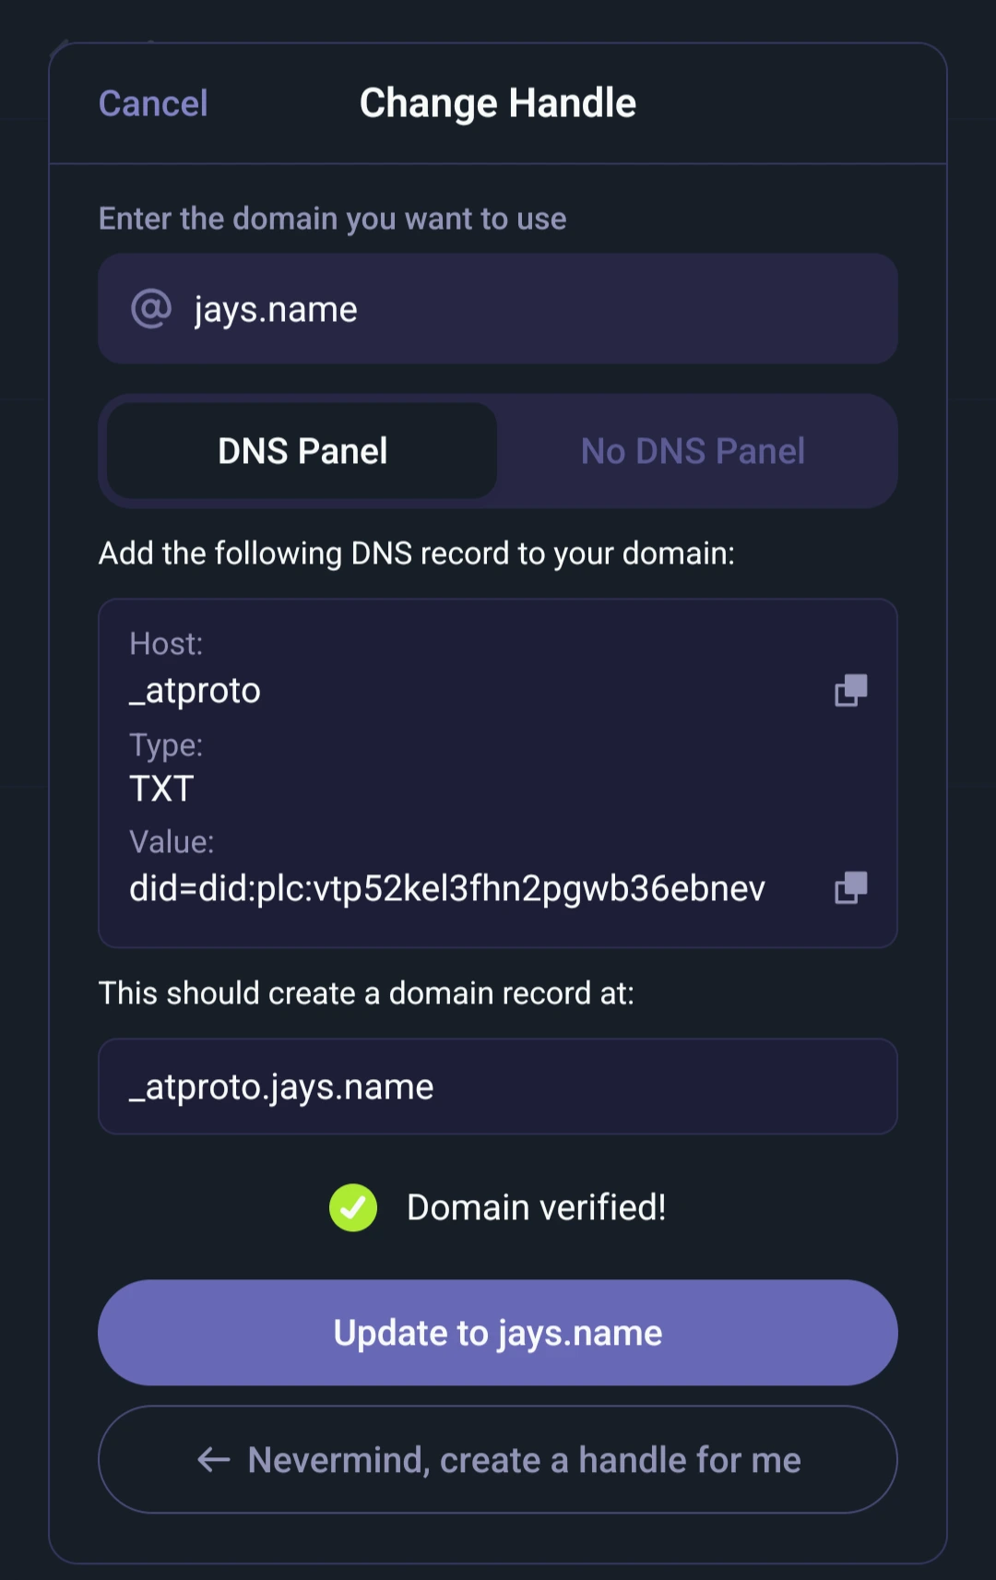Click the Domain verified! status text

[x=536, y=1207]
